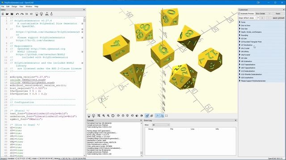The width and height of the screenshot is (286, 160).
Task: Open the View menu
Action: pyautogui.click(x=21, y=7)
